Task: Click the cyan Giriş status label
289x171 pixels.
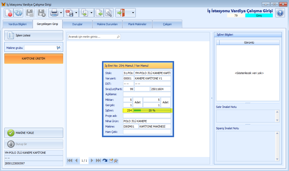Action: click(x=259, y=16)
